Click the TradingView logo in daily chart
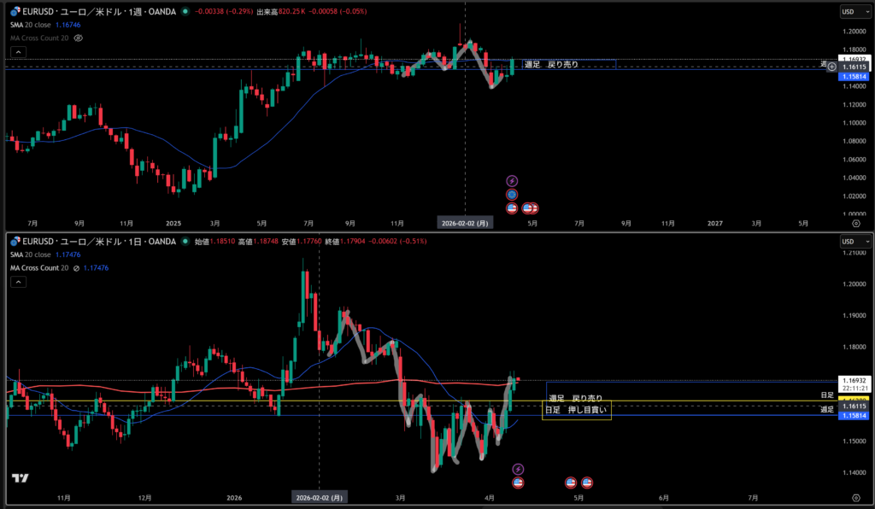 click(x=21, y=479)
